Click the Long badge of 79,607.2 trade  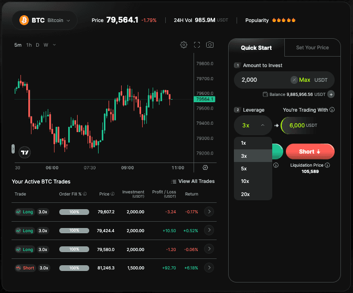[25, 212]
